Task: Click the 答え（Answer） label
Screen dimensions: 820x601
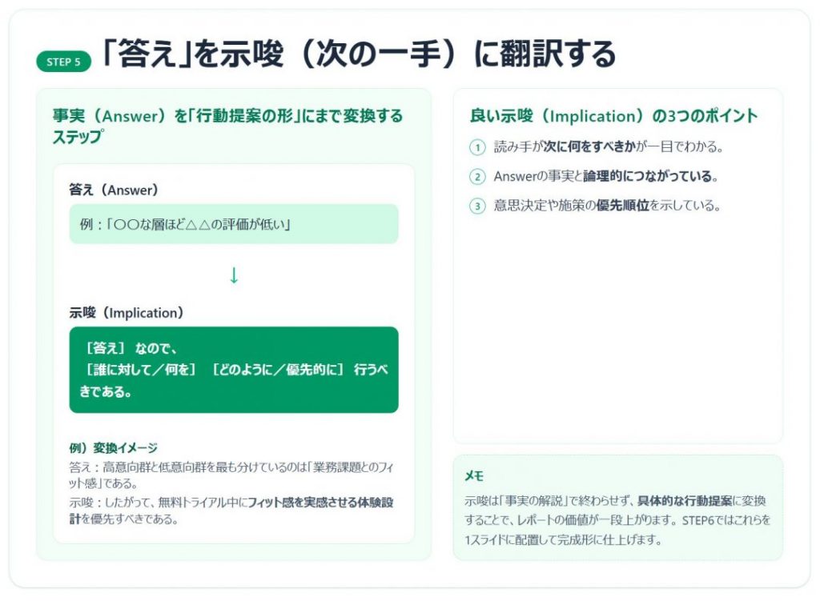Action: 114,190
